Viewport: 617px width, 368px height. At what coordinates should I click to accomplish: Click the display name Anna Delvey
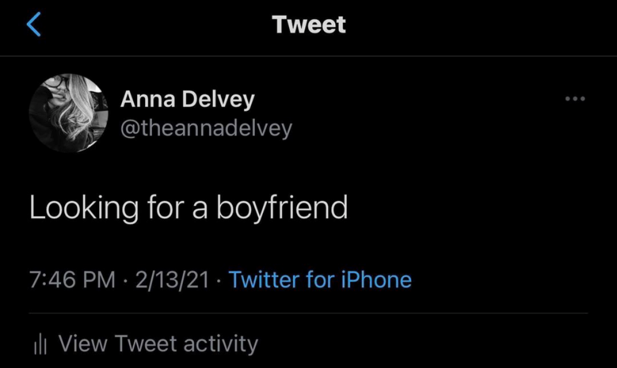(187, 100)
